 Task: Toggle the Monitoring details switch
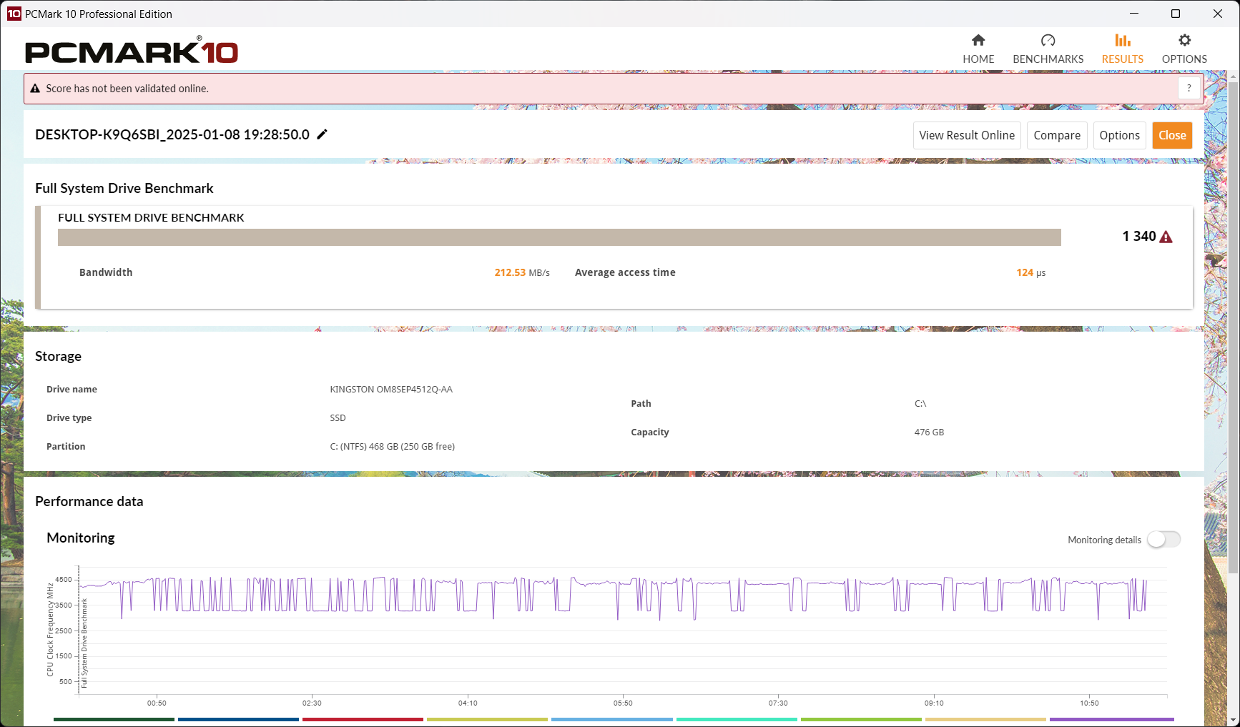pyautogui.click(x=1163, y=540)
